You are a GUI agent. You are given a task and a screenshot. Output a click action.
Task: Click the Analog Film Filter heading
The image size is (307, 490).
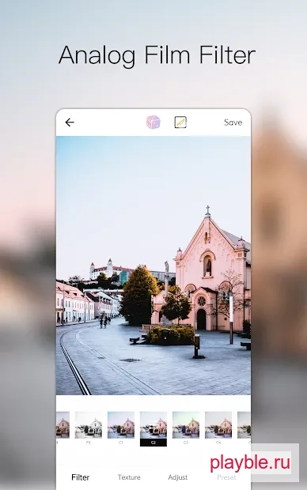[157, 55]
